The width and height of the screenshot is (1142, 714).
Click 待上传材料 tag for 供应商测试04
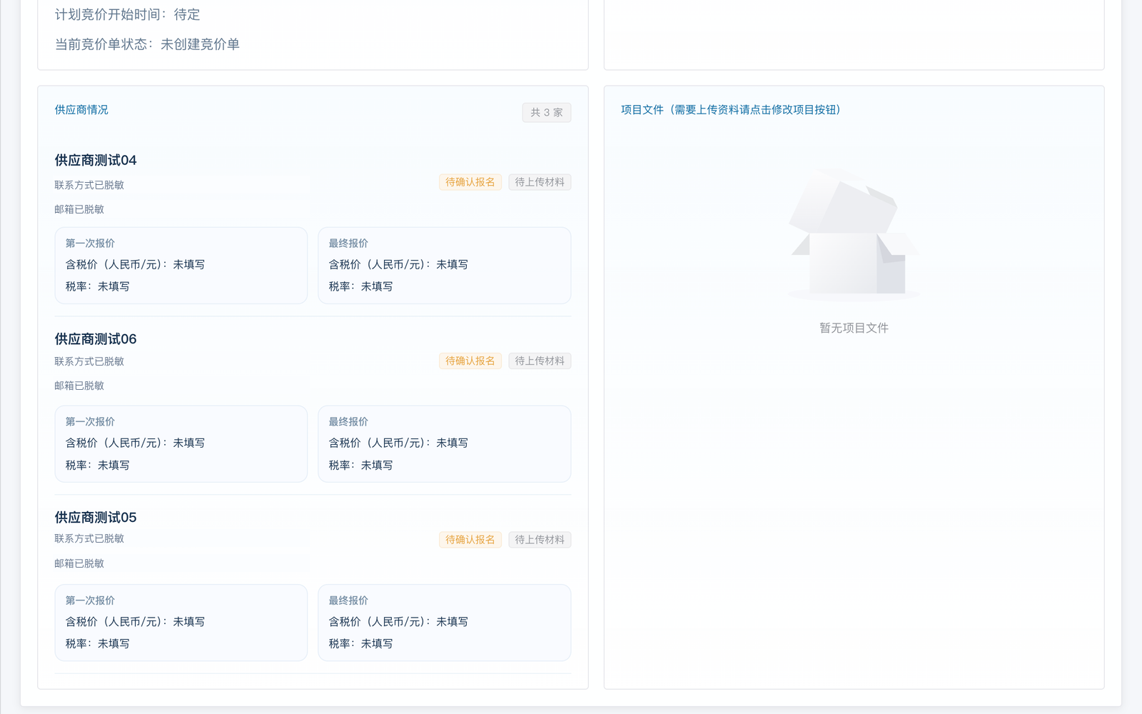click(540, 182)
